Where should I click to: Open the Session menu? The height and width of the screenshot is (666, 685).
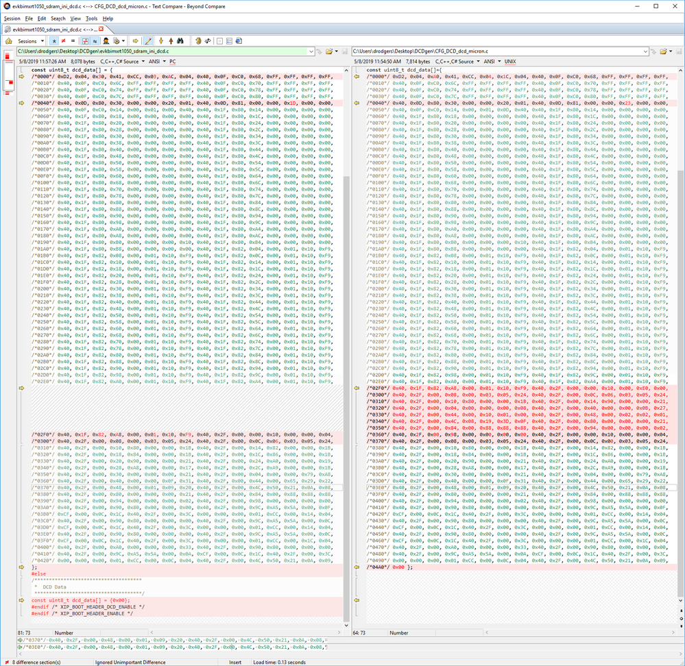12,18
